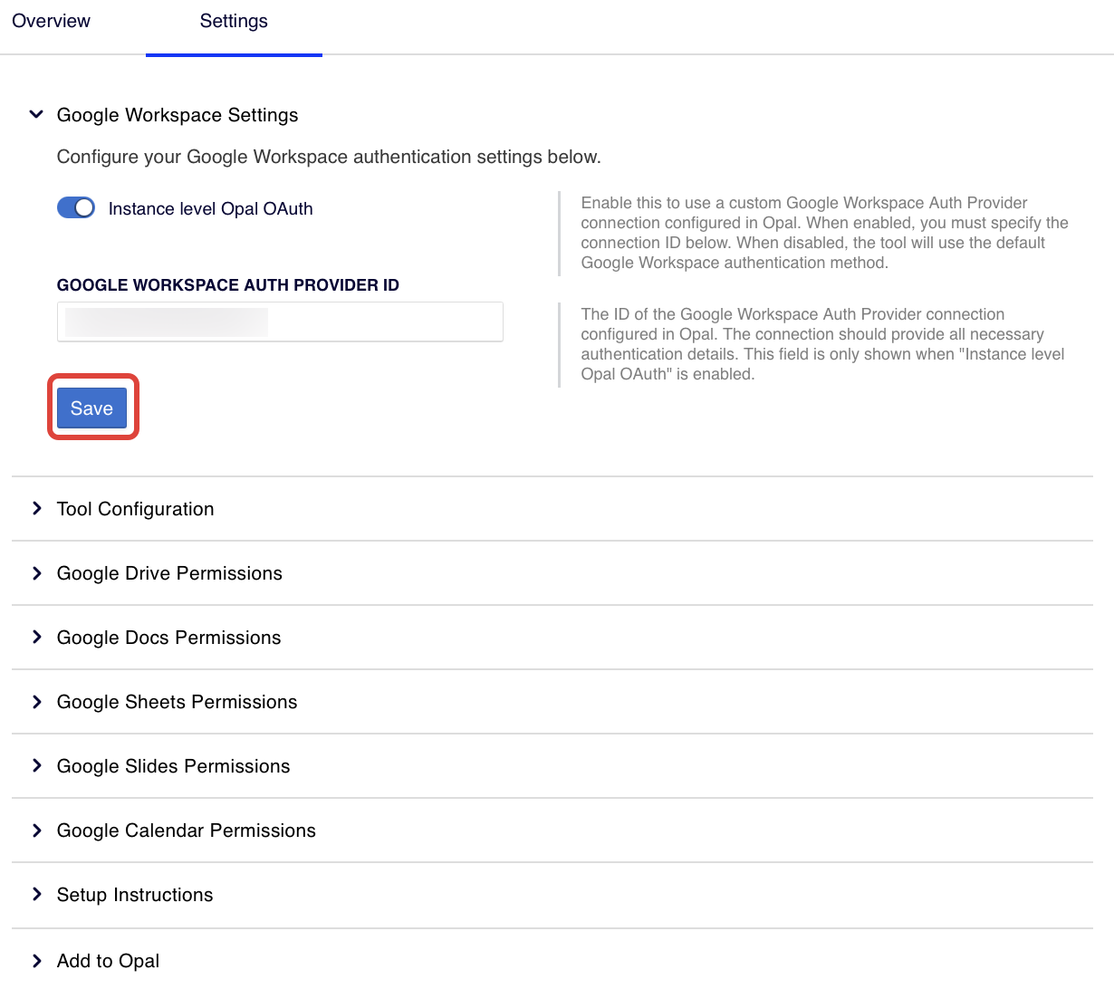Click the help text starting The ID of the Google
Image resolution: width=1114 pixels, height=989 pixels.
point(822,344)
